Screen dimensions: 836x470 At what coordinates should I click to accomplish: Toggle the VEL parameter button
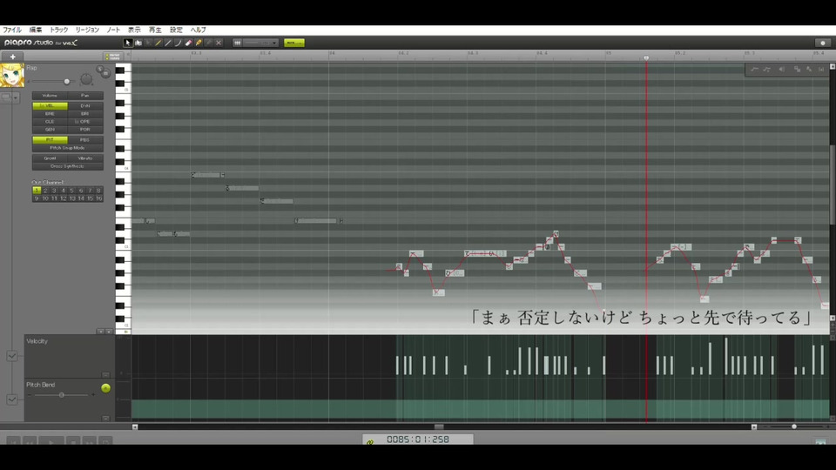[x=50, y=105]
